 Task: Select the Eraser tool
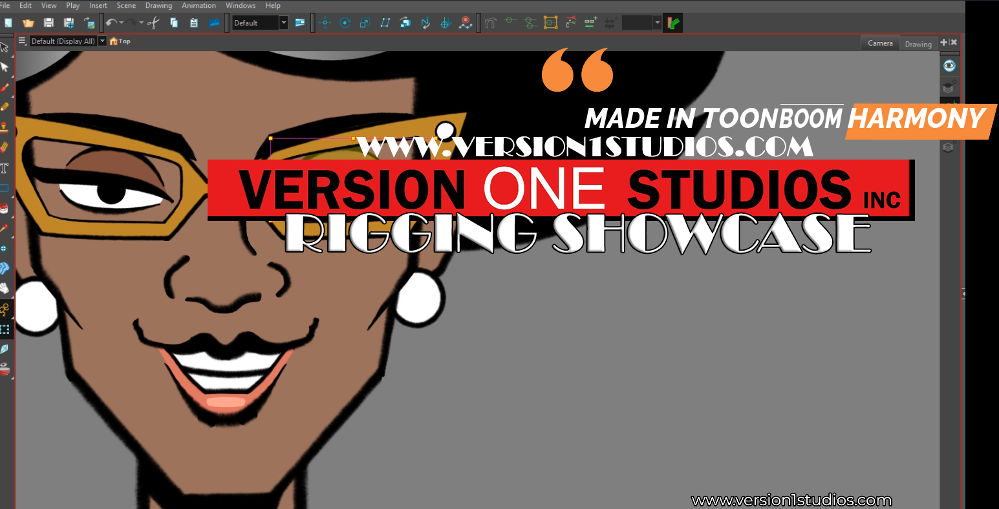pyautogui.click(x=5, y=147)
